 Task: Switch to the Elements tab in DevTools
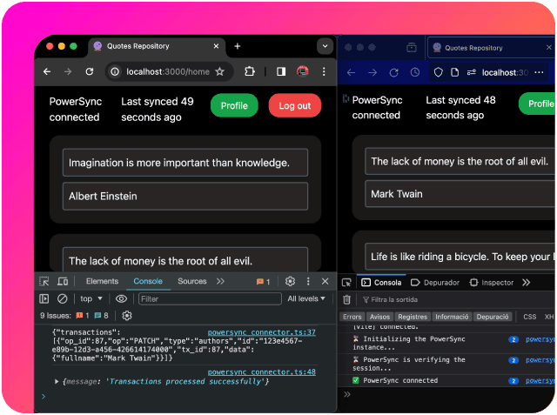point(102,281)
